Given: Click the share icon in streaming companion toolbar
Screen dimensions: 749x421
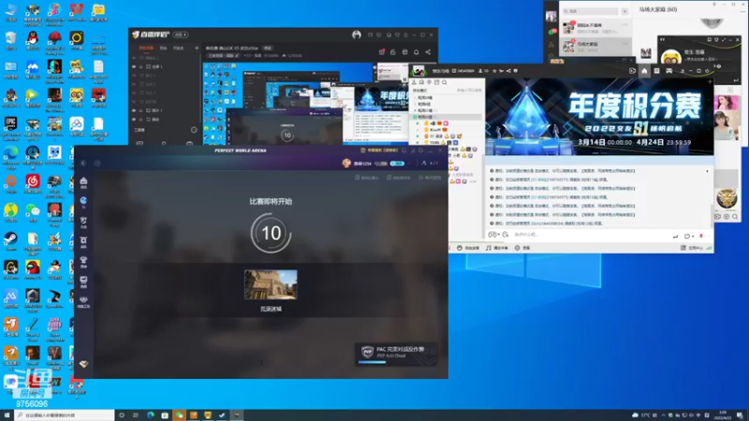Looking at the screenshot, I should (x=428, y=52).
